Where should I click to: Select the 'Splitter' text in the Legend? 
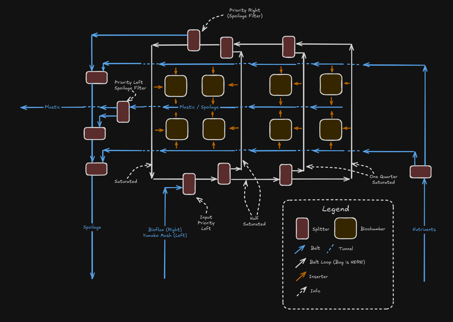click(x=321, y=229)
